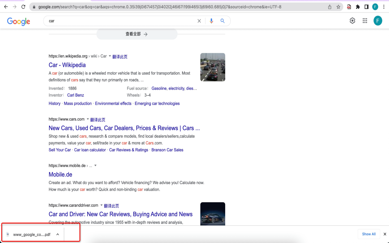Translate the caranddriver.com result page
This screenshot has height=243, width=389.
(x=111, y=206)
